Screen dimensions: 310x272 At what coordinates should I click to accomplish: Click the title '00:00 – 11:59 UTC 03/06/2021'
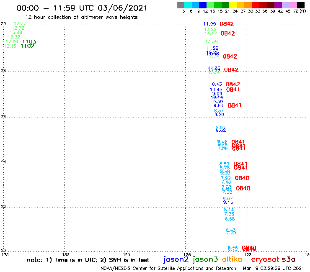pyautogui.click(x=82, y=8)
